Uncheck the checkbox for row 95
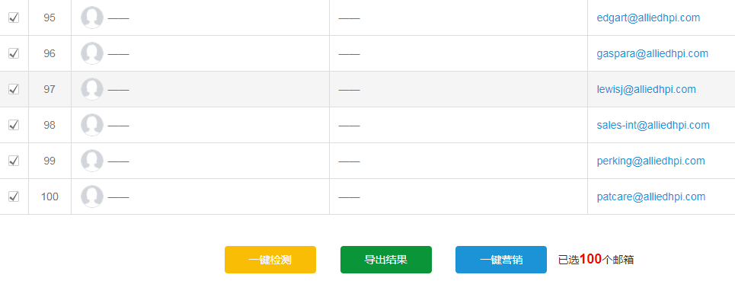This screenshot has width=735, height=281. [14, 18]
